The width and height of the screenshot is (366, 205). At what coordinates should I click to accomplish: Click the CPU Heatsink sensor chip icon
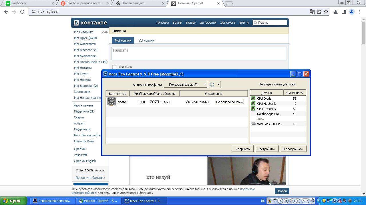tap(253, 103)
